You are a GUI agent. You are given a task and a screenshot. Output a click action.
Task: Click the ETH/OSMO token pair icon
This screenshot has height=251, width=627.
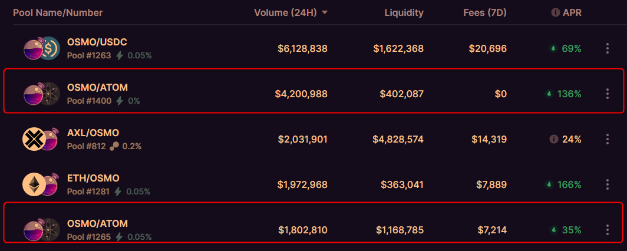click(41, 184)
